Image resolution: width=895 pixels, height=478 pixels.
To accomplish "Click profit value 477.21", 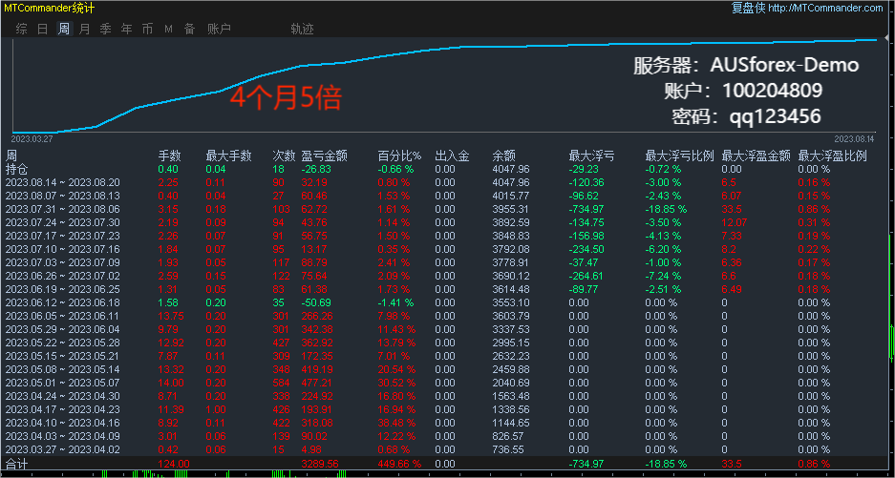I will click(317, 383).
